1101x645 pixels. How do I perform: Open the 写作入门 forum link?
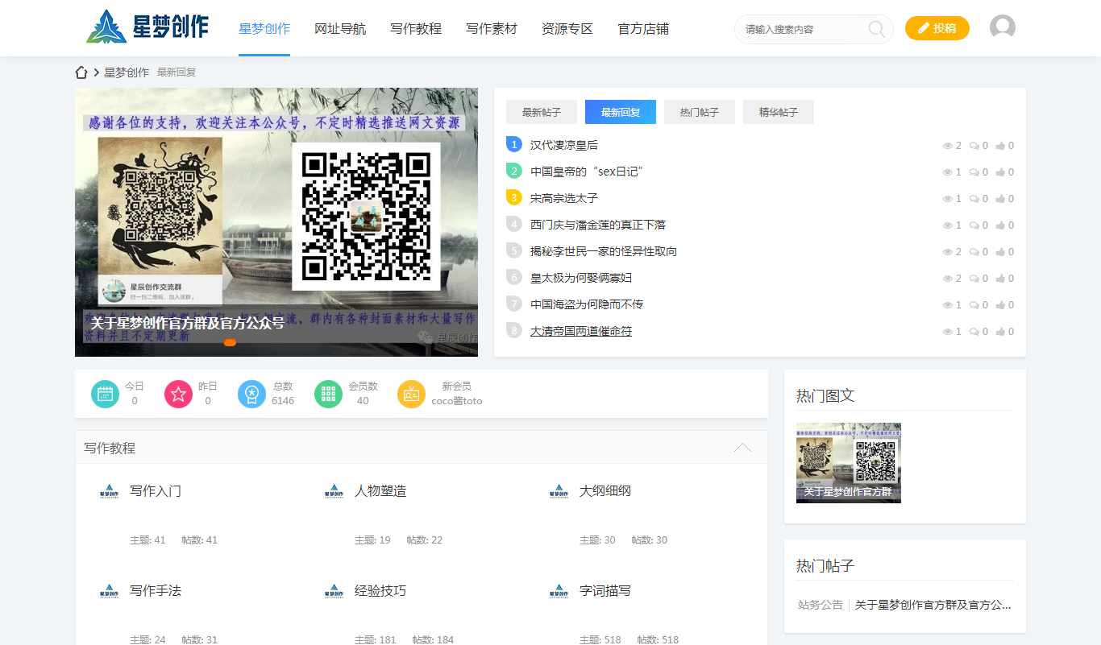click(x=156, y=491)
